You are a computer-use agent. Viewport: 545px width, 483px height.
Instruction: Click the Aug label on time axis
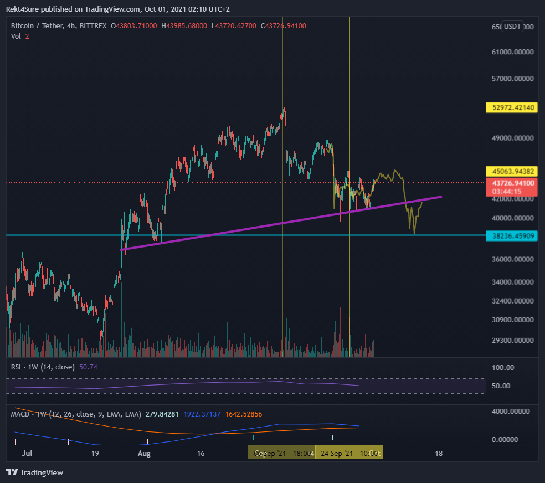(144, 453)
